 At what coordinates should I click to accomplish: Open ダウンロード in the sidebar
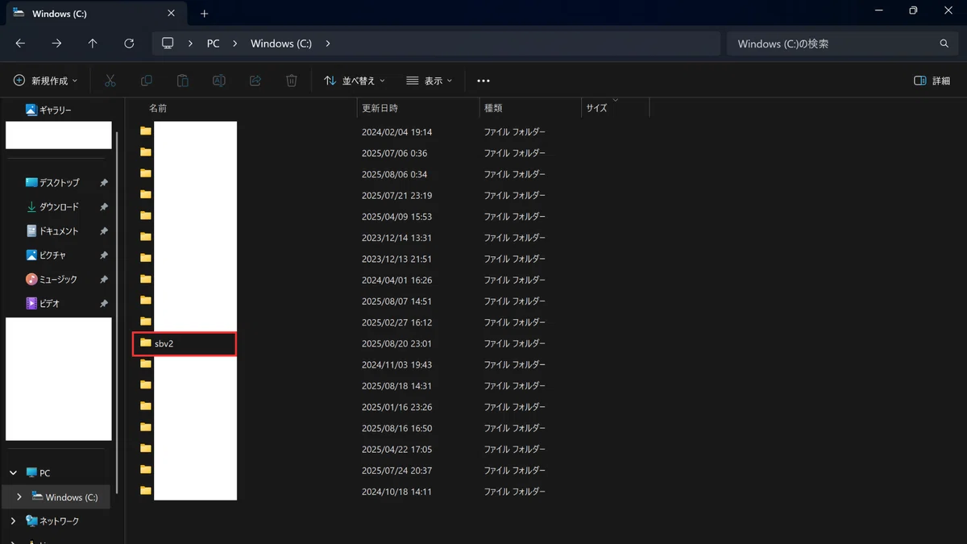coord(59,207)
